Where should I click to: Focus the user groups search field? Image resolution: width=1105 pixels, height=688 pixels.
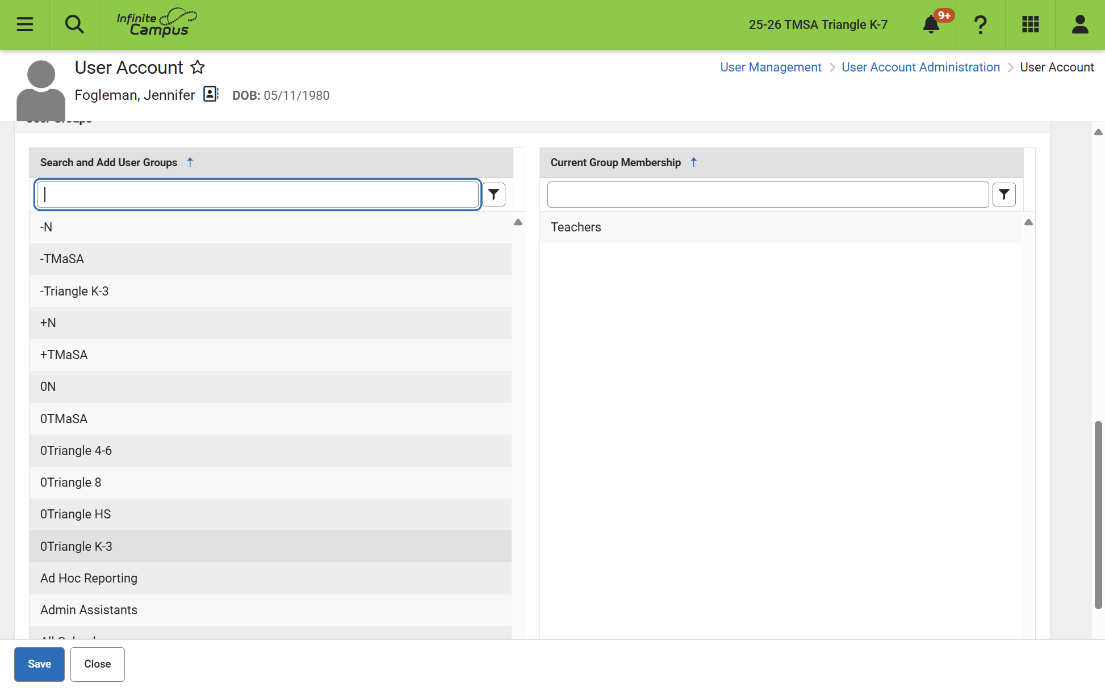pyautogui.click(x=258, y=195)
